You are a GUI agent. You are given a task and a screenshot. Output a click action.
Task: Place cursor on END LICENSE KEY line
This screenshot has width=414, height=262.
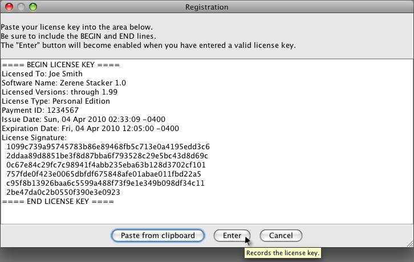(x=58, y=202)
